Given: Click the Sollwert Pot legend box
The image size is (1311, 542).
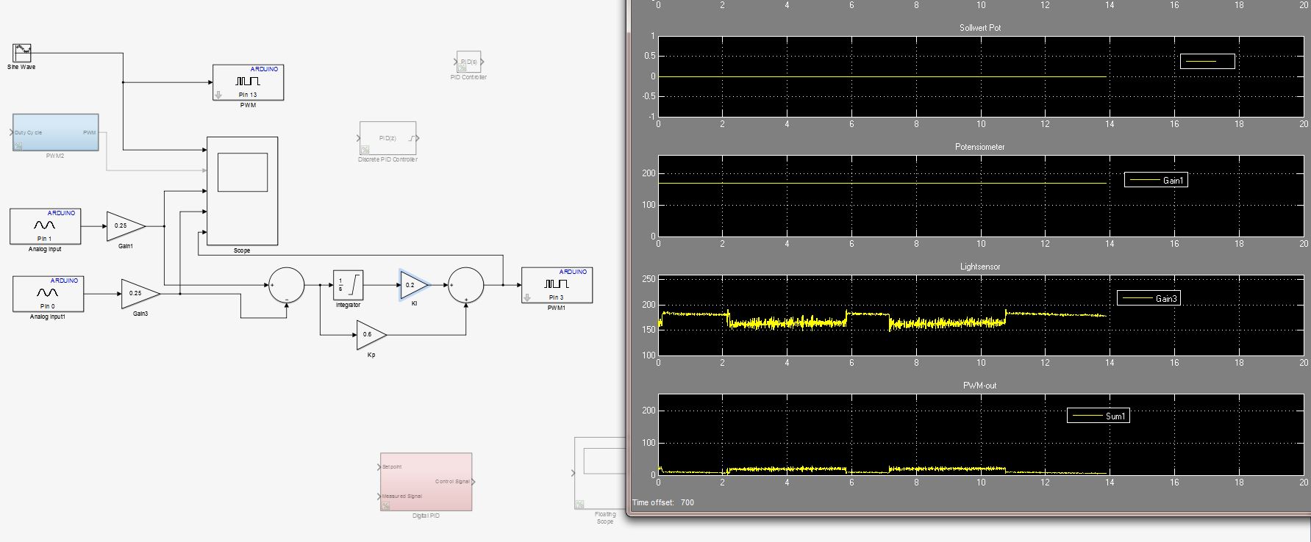Looking at the screenshot, I should [x=1207, y=62].
